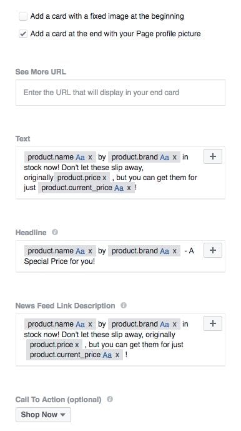Open Aa options for product.name in News Feed
Screen dimensions: 241x431
(x=80, y=324)
